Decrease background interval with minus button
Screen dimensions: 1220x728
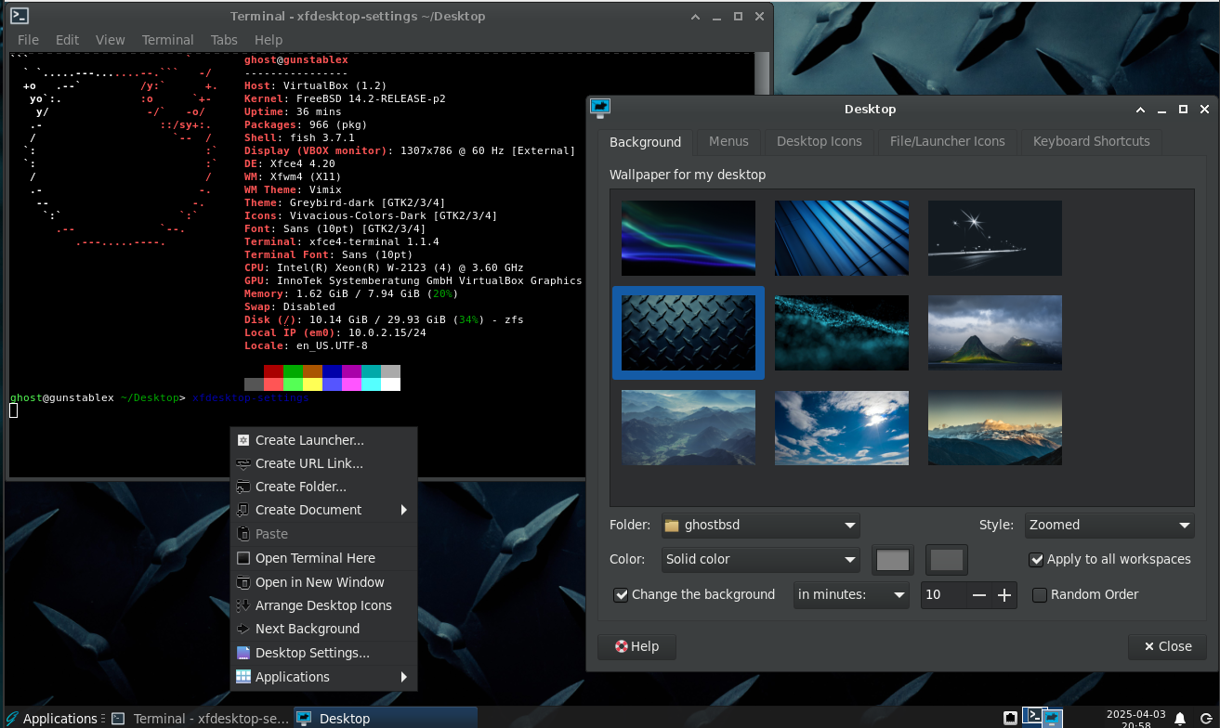pos(979,595)
